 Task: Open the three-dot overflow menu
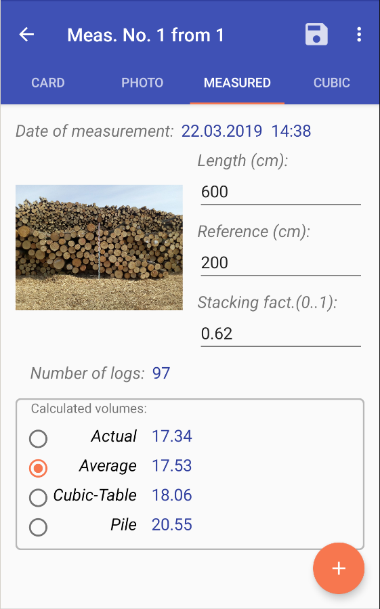pyautogui.click(x=359, y=35)
